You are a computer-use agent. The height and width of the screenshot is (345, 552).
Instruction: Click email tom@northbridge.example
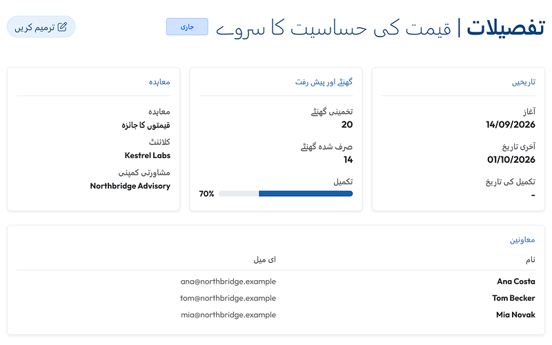pos(228,298)
